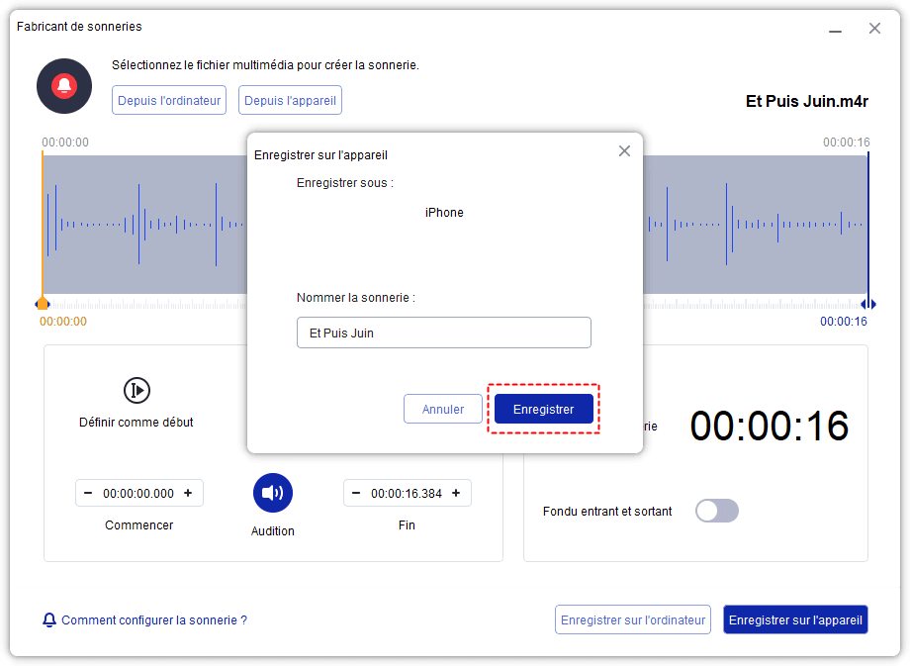Viewport: 910px width, 666px height.
Task: Open Comment configurer la sonnerie help link
Action: tap(153, 620)
